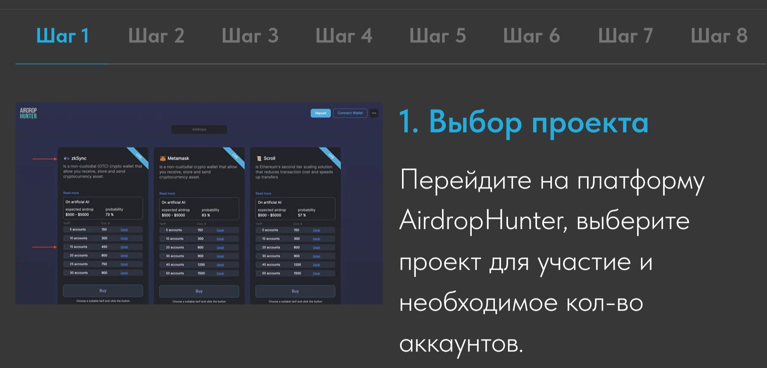
Task: Select the Шаг 4 tab
Action: click(344, 36)
